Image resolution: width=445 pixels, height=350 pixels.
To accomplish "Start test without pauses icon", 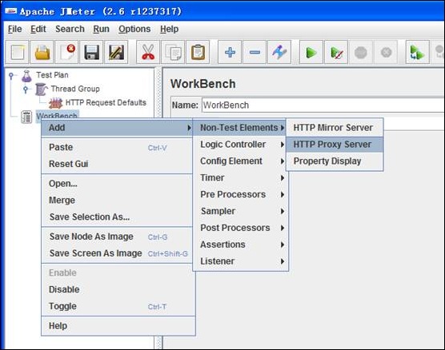I will coord(336,52).
